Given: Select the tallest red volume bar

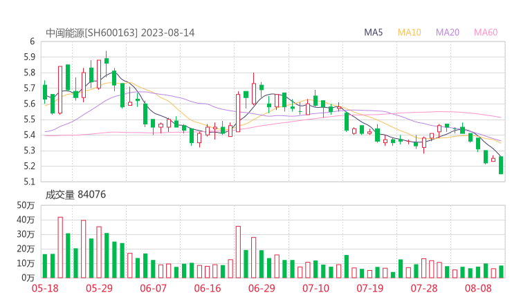Looking at the screenshot, I should tap(60, 247).
